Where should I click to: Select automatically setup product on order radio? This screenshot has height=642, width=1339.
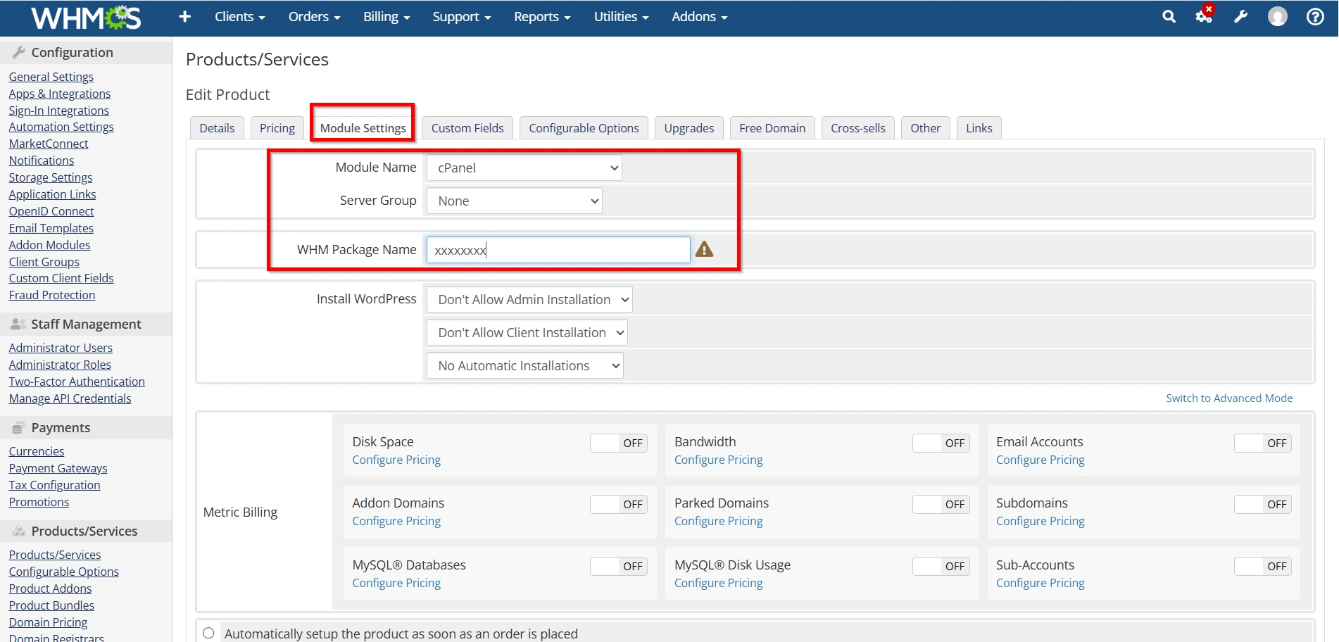[208, 633]
